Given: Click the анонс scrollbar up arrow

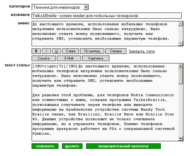Looking at the screenshot, I should click(x=180, y=24).
